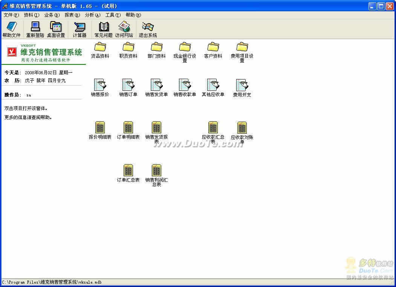Click 退出系统 in the toolbar
This screenshot has width=396, height=287.
click(148, 29)
